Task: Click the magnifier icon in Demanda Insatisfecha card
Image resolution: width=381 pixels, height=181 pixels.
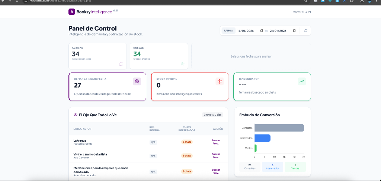Action: 137,82
